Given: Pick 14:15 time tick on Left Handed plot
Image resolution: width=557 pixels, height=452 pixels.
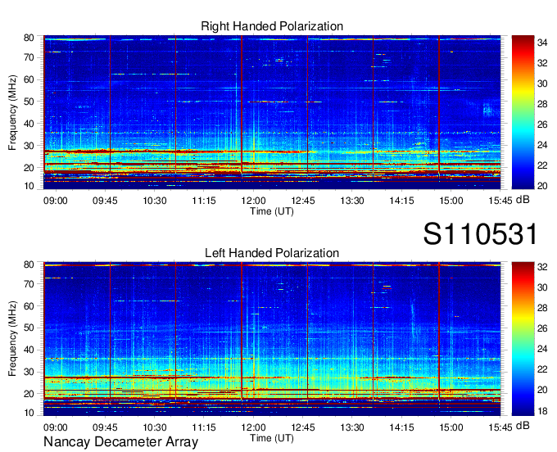Looking at the screenshot, I should [401, 427].
